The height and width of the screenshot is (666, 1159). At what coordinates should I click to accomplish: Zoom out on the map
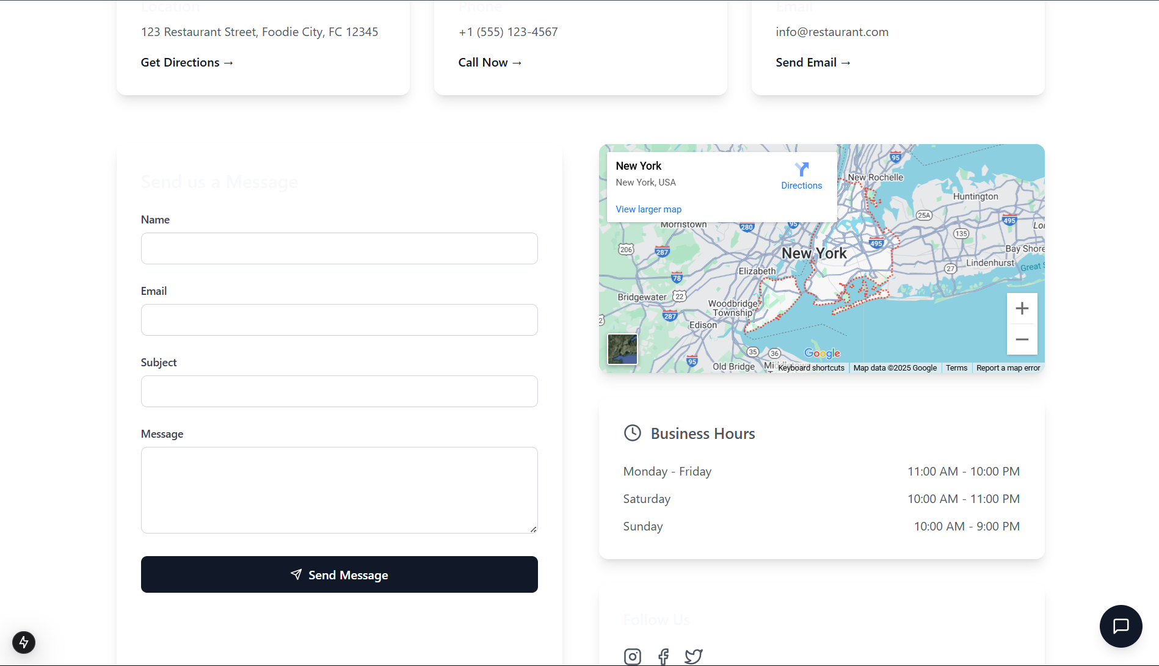pyautogui.click(x=1022, y=339)
